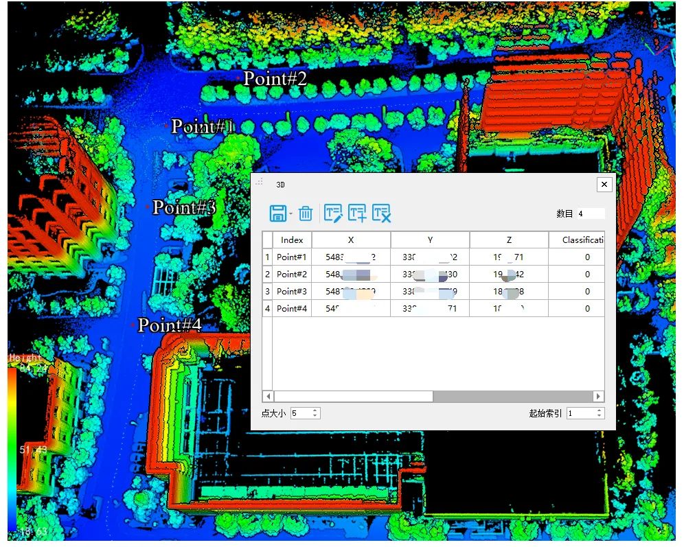Click the horizontal scrollbar left arrow
The height and width of the screenshot is (547, 684).
click(269, 397)
